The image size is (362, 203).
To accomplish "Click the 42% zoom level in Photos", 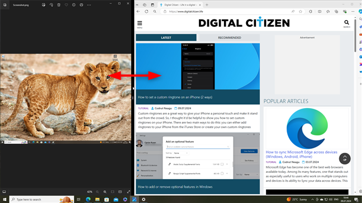I will (x=89, y=192).
